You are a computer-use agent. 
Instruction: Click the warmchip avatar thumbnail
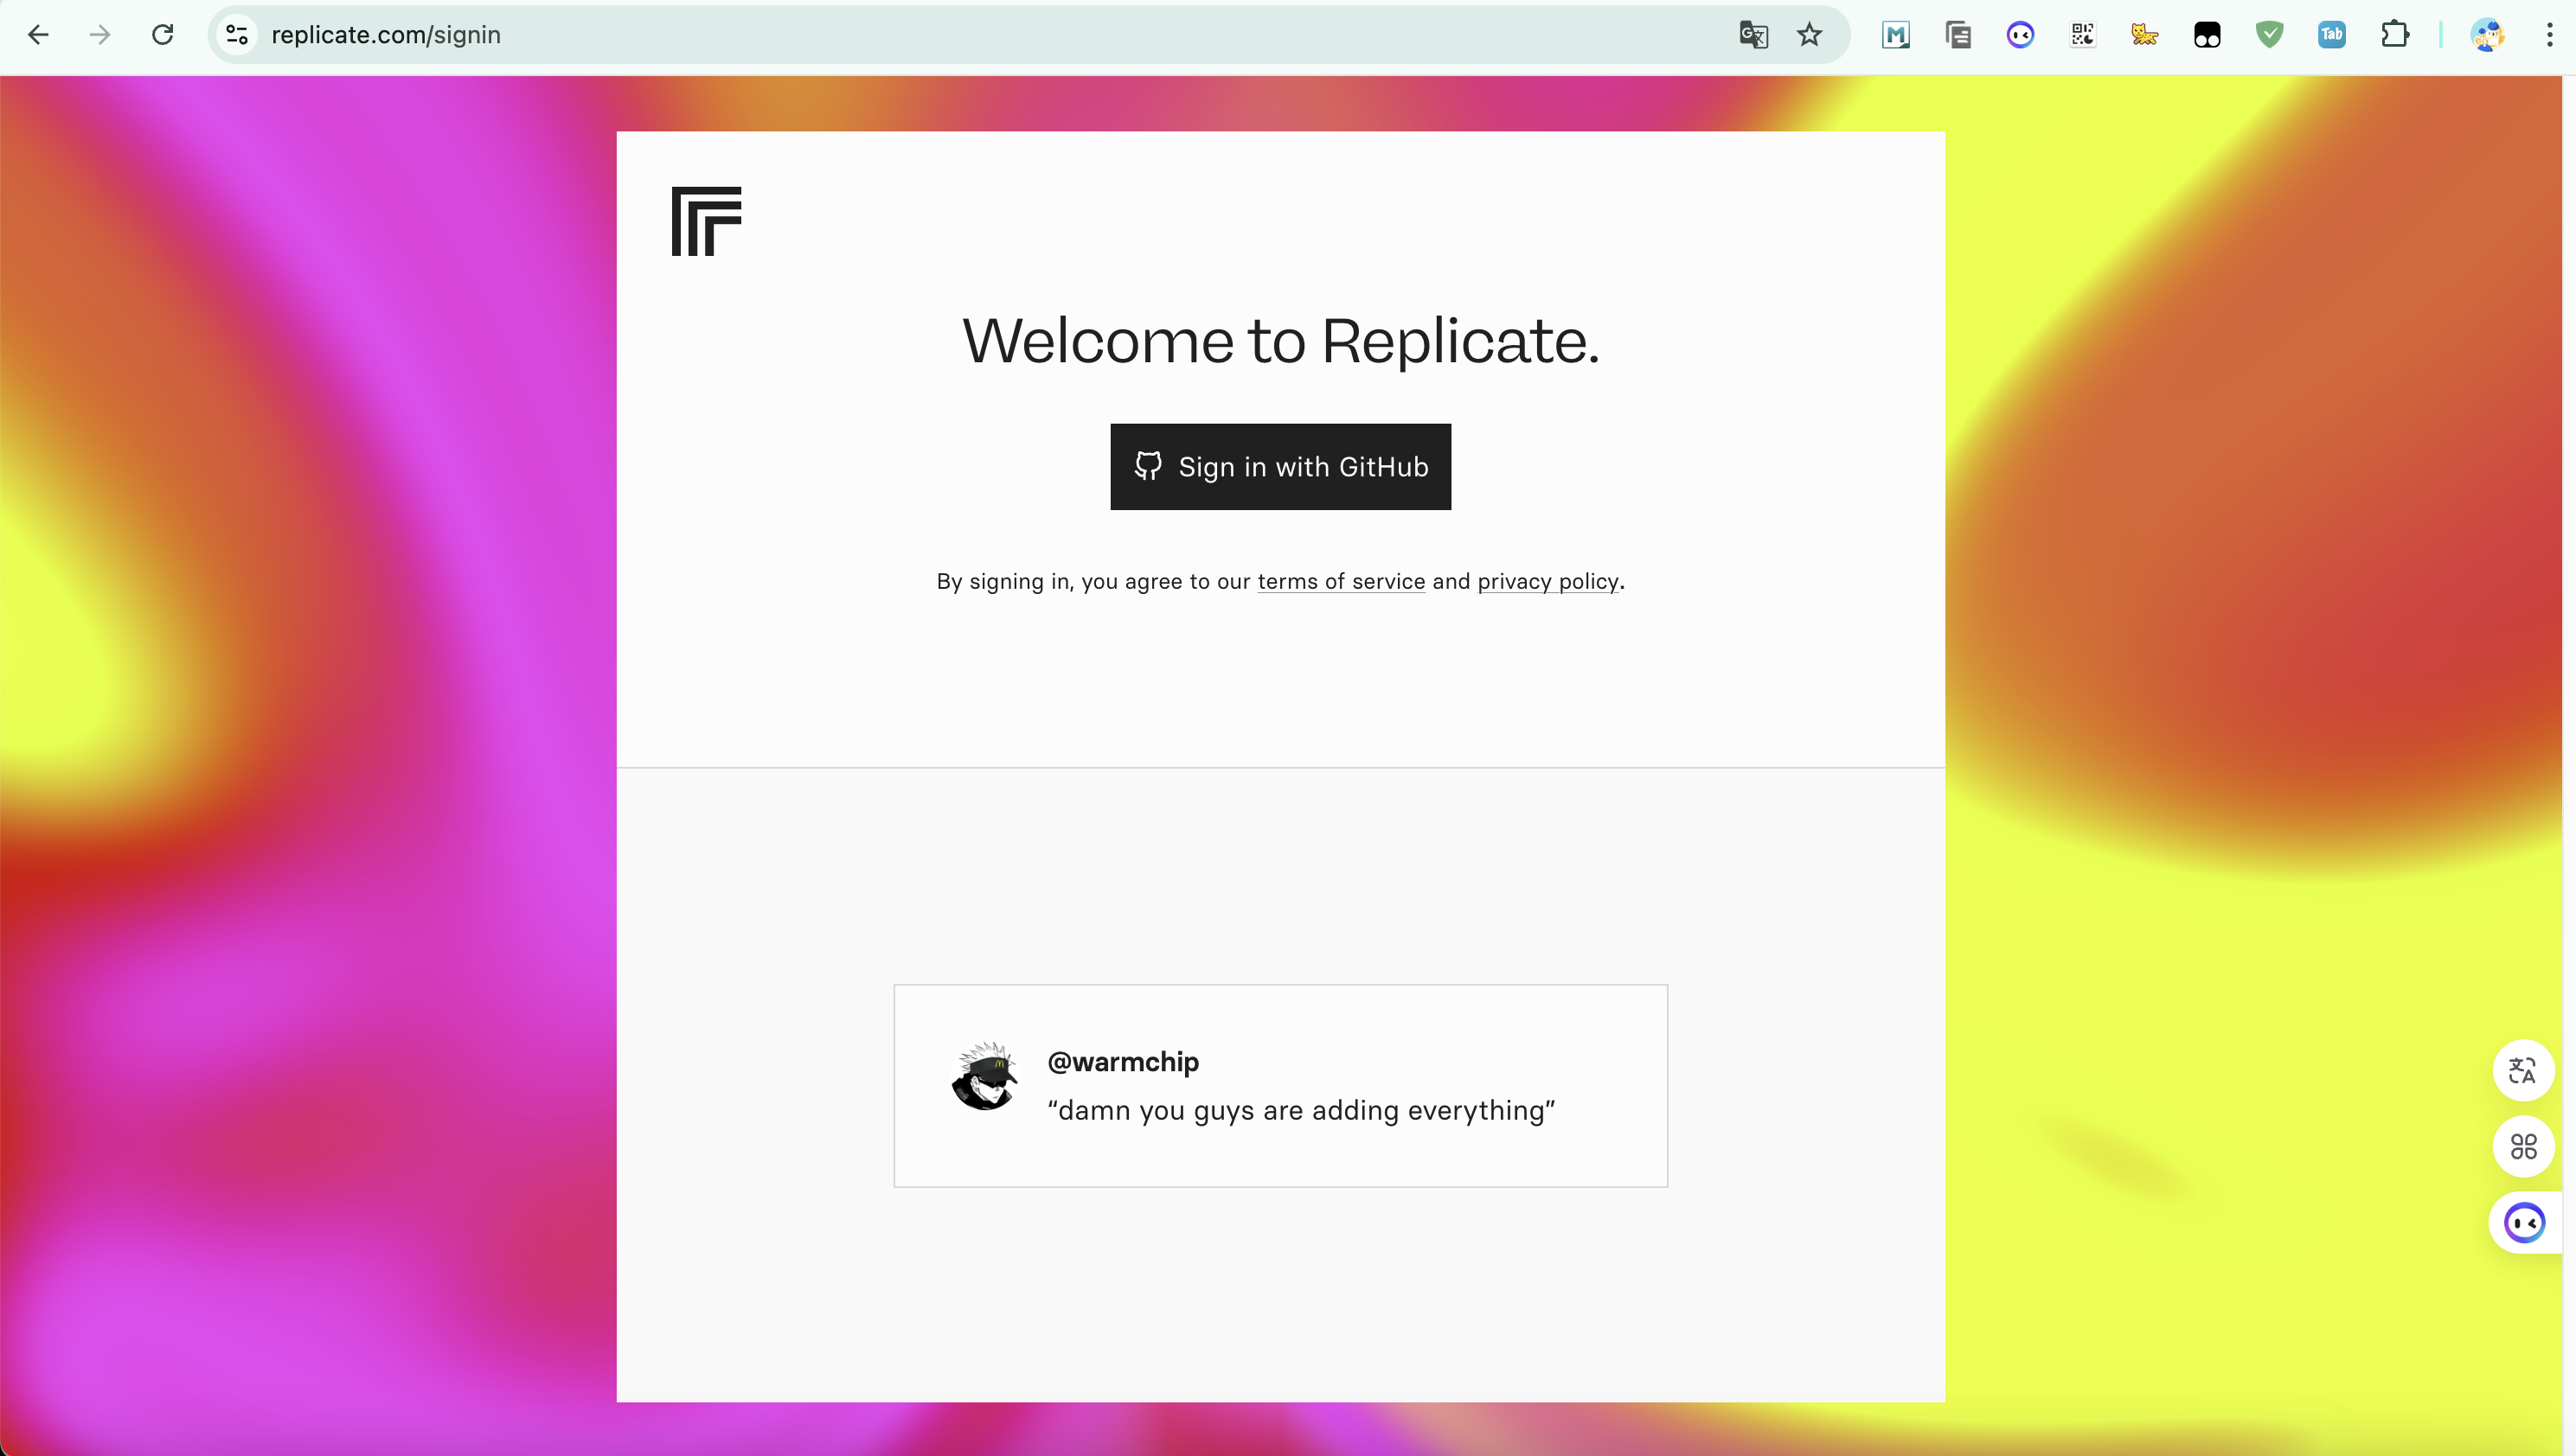tap(984, 1077)
